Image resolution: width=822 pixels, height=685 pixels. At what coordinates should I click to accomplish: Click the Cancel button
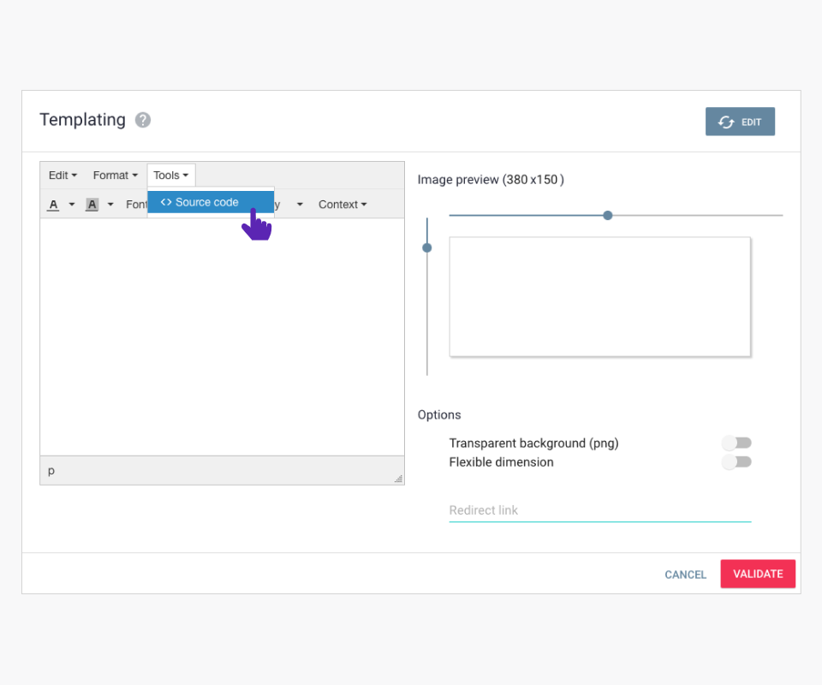pos(686,575)
